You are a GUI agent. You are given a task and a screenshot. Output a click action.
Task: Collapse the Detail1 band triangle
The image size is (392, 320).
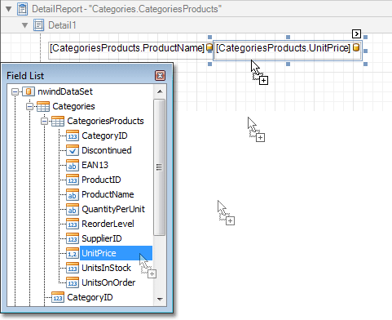click(24, 25)
